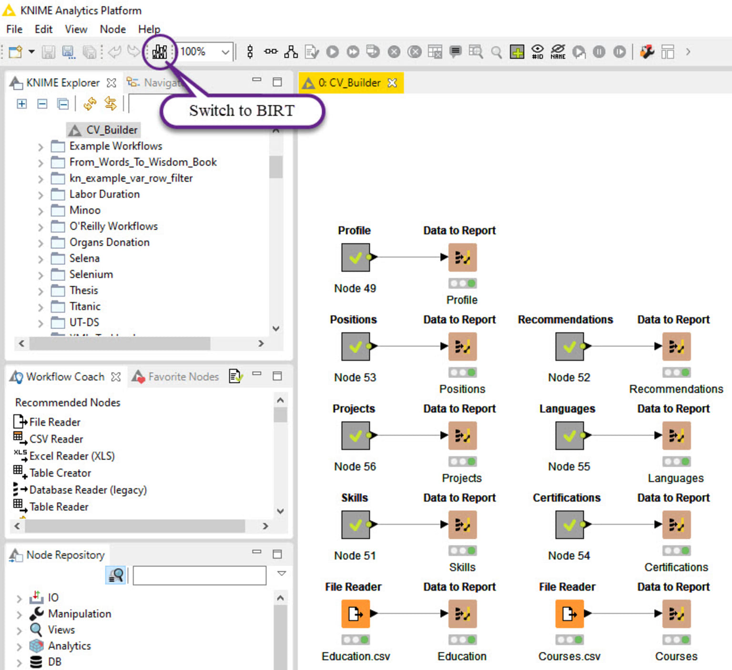Click the Save All icon
This screenshot has height=670, width=732.
tap(89, 51)
